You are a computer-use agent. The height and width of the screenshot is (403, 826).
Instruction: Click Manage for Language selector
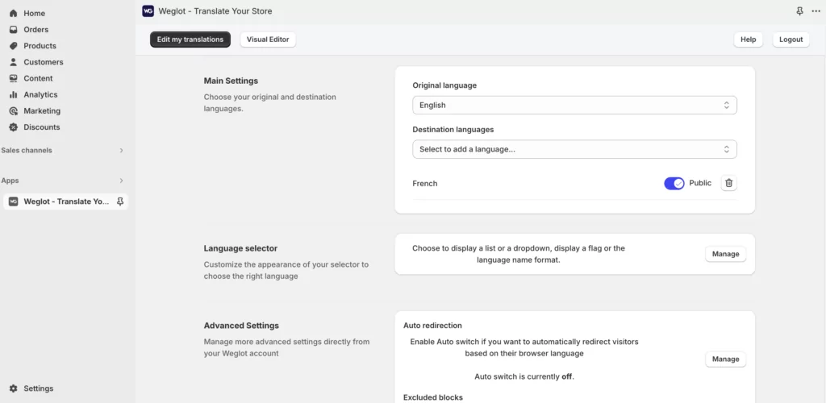[x=725, y=254]
